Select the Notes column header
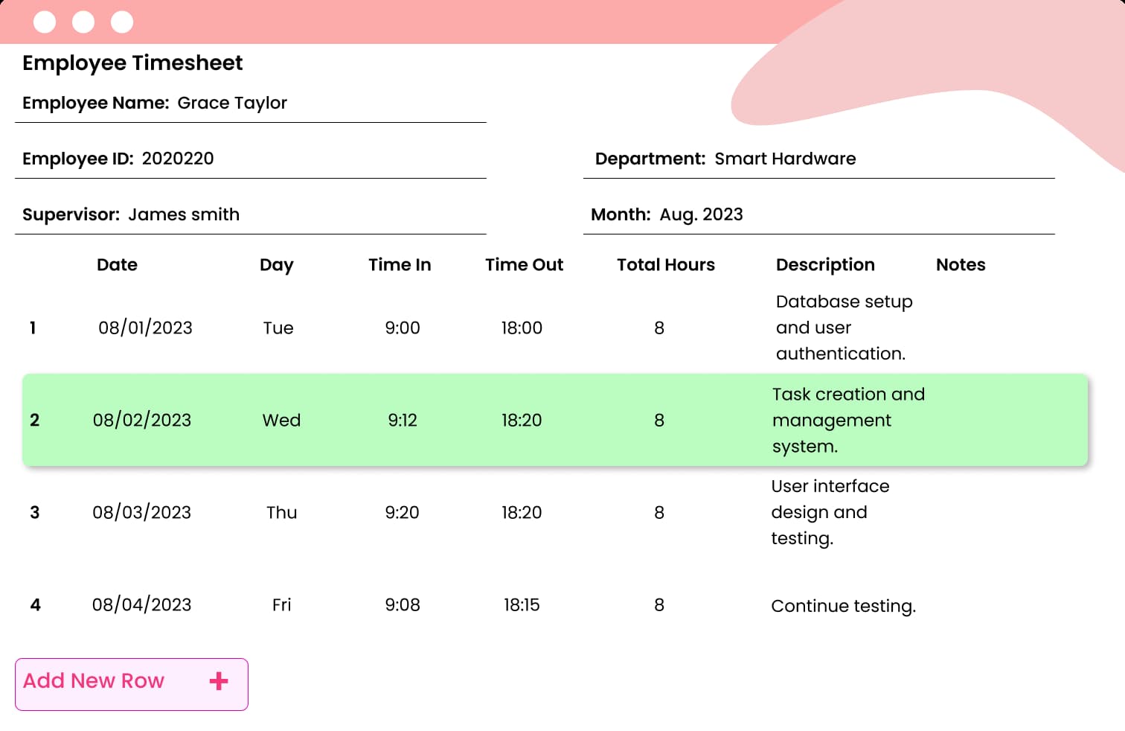1125x731 pixels. pos(960,265)
